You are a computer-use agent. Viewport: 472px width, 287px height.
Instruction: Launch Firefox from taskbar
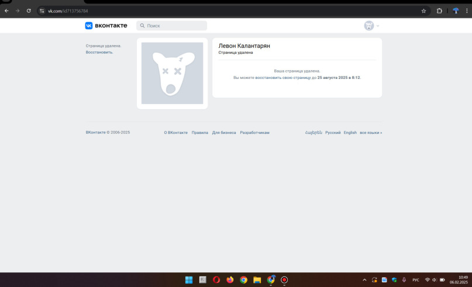[x=230, y=280]
